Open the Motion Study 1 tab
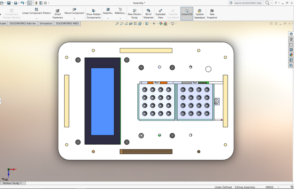Viewport: 294px width, 189px height. point(13,183)
